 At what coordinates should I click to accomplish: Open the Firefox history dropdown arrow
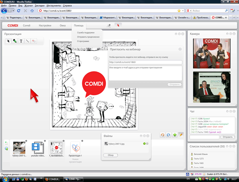pyautogui.click(x=14, y=11)
